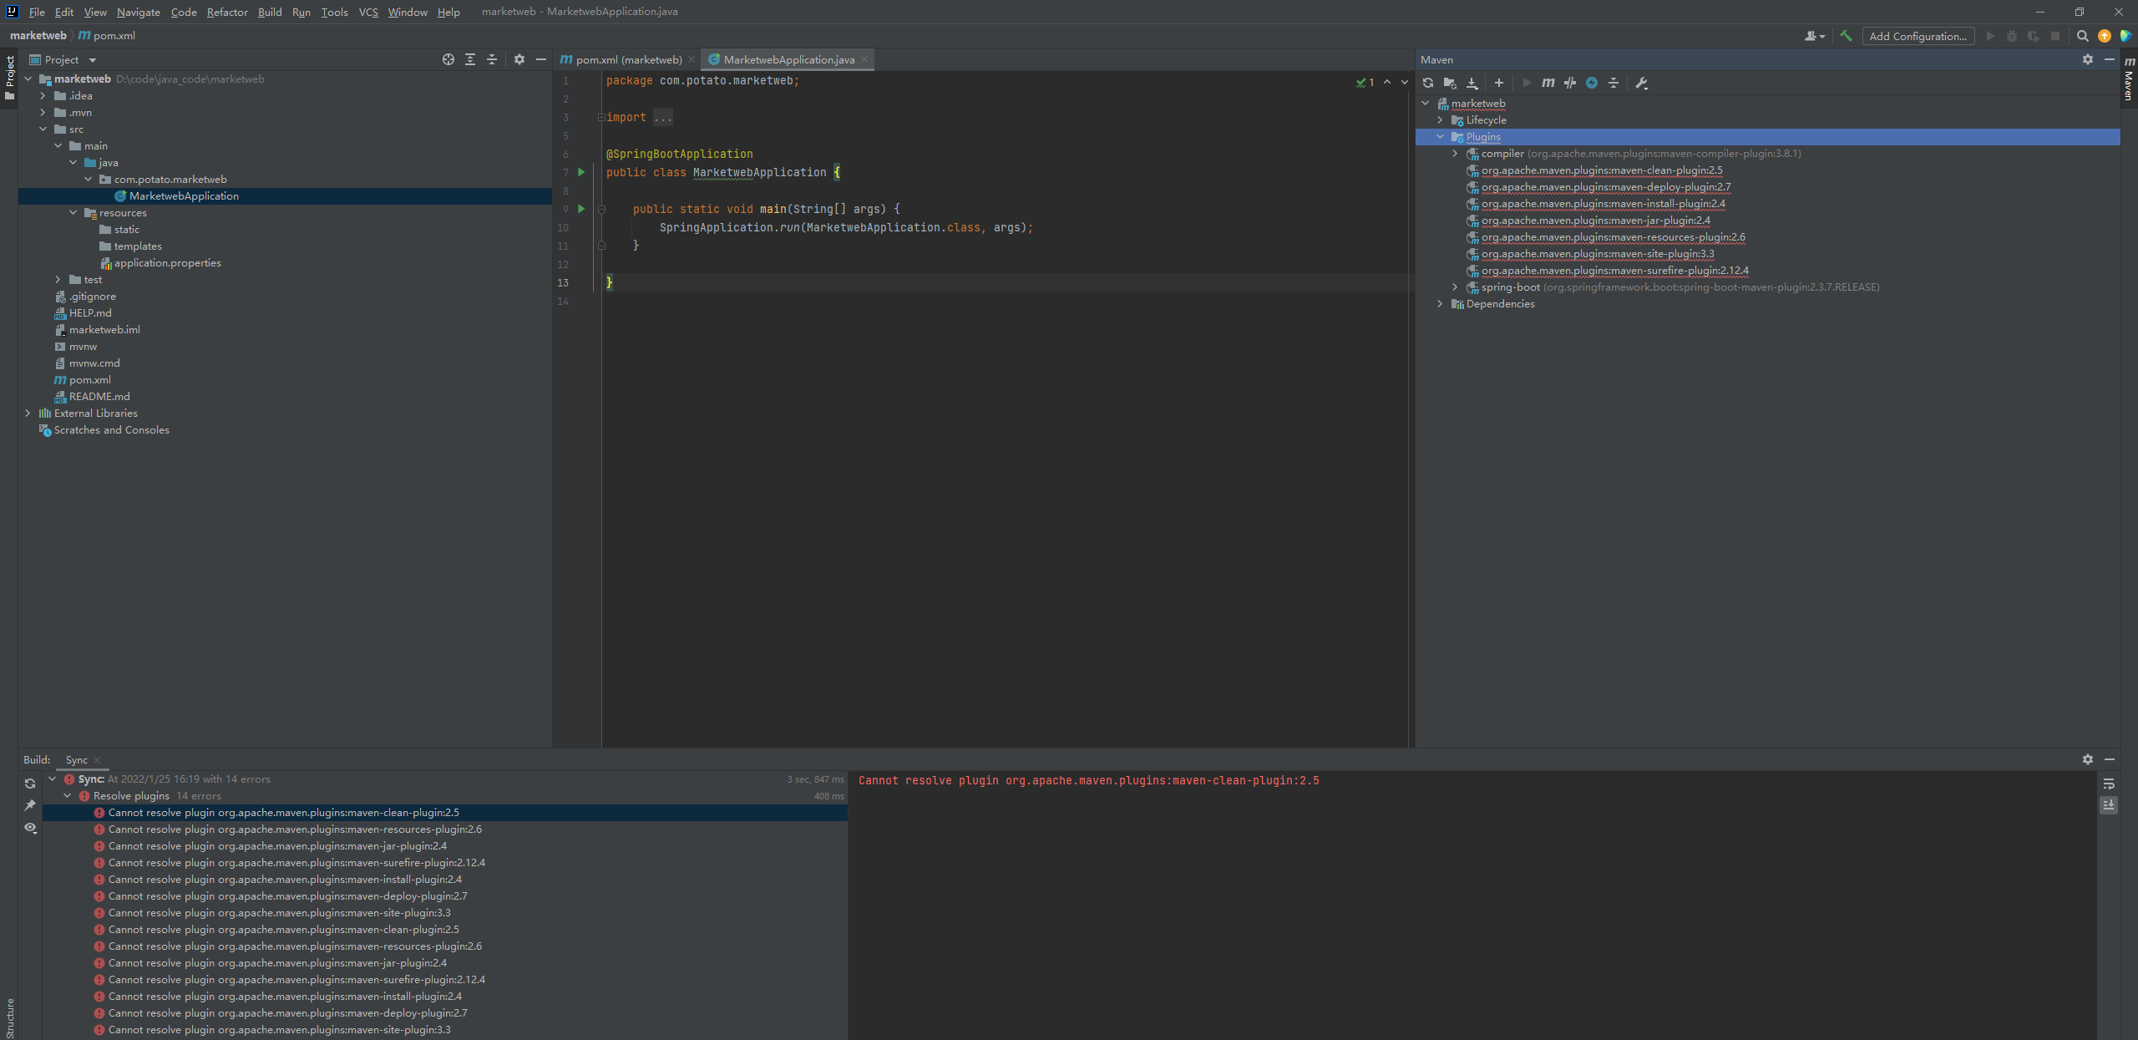Run main method via gutter arrow

coord(581,209)
